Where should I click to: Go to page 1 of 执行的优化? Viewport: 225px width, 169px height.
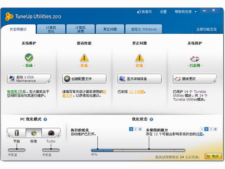(x=131, y=129)
